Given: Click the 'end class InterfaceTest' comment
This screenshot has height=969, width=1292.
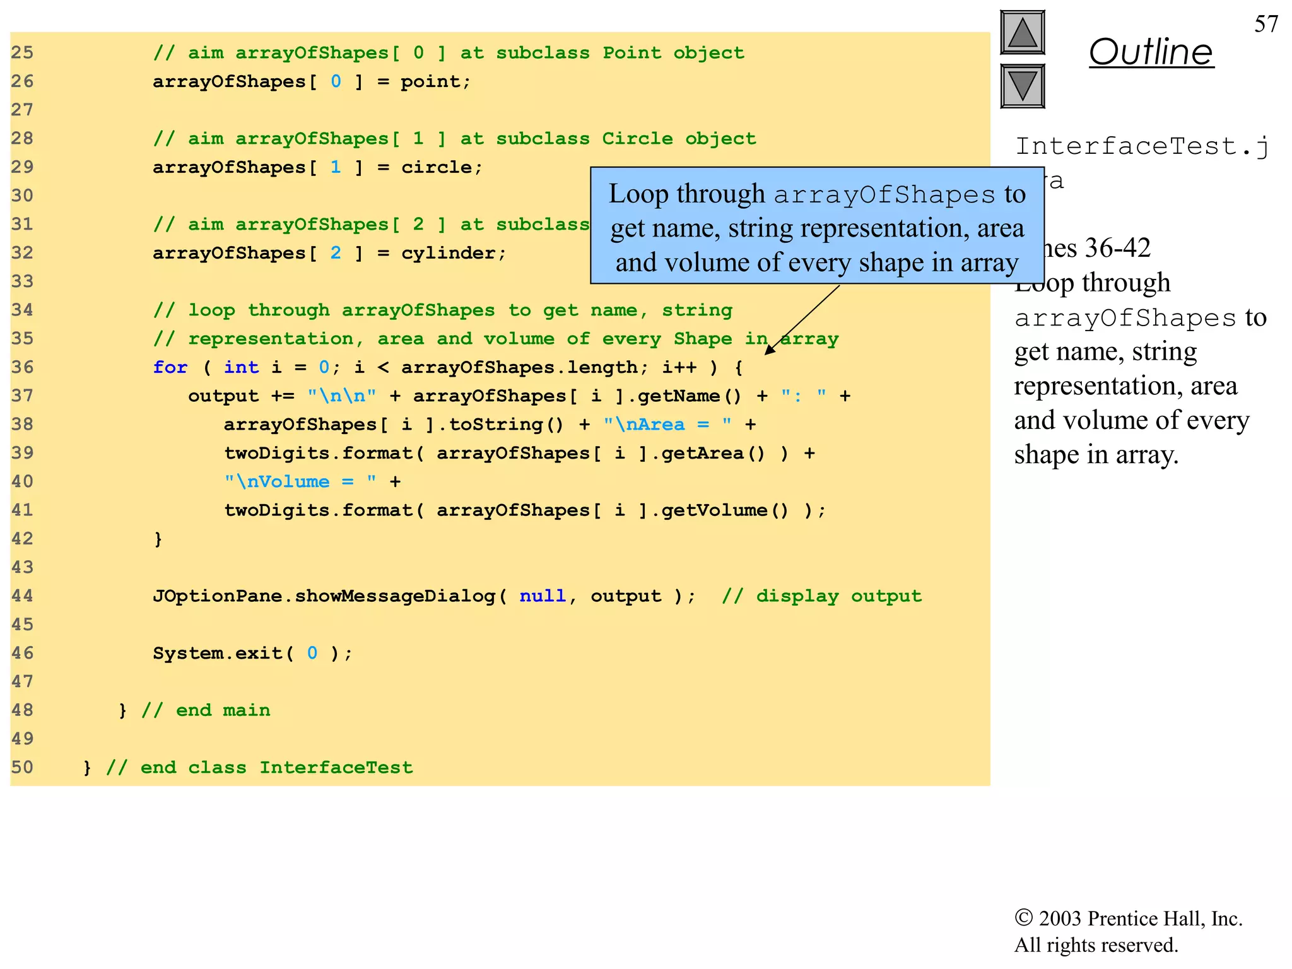Looking at the screenshot, I should tap(259, 767).
